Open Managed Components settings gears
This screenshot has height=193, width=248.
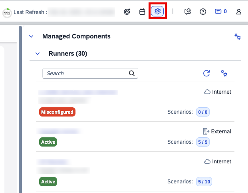click(x=238, y=36)
